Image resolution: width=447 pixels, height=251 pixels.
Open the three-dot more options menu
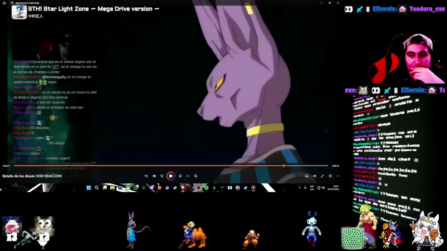click(x=338, y=176)
